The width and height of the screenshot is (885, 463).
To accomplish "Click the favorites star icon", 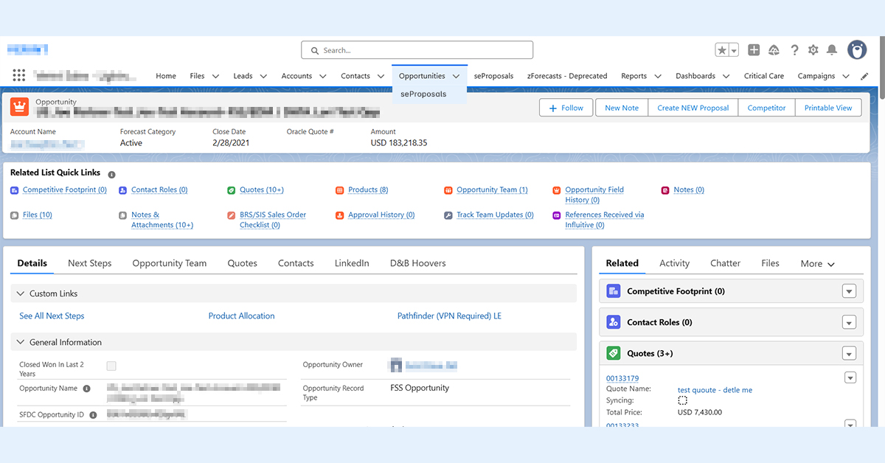I will tap(722, 50).
